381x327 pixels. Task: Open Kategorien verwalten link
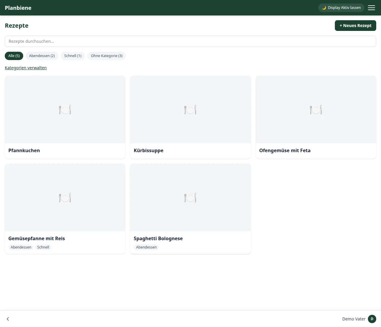tap(26, 68)
